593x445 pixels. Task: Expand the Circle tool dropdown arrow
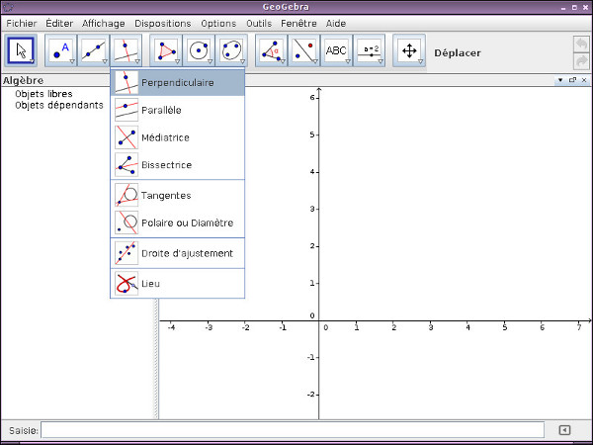click(x=210, y=61)
